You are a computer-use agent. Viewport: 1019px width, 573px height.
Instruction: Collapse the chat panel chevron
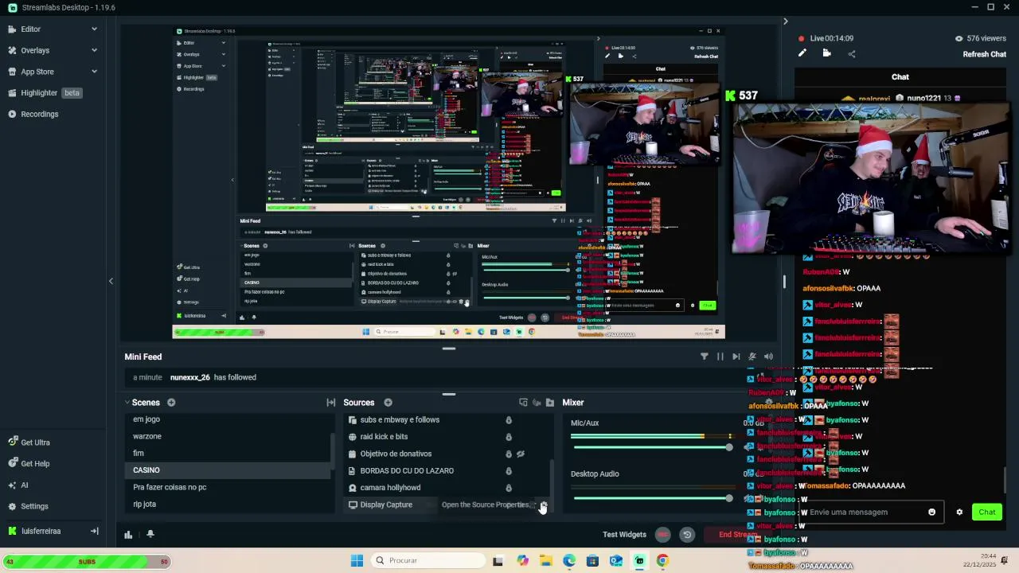(785, 21)
